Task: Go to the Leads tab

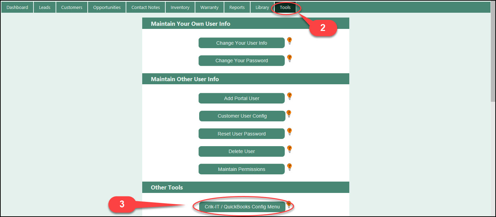Action: pyautogui.click(x=45, y=7)
